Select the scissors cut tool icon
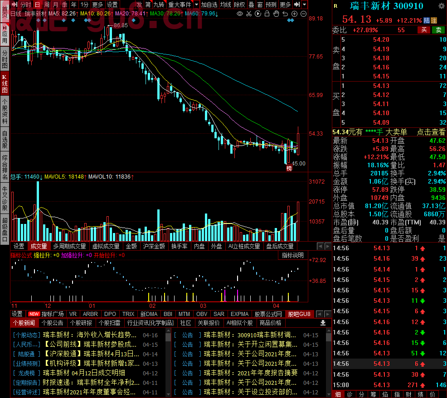The width and height of the screenshot is (447, 398). (x=249, y=14)
